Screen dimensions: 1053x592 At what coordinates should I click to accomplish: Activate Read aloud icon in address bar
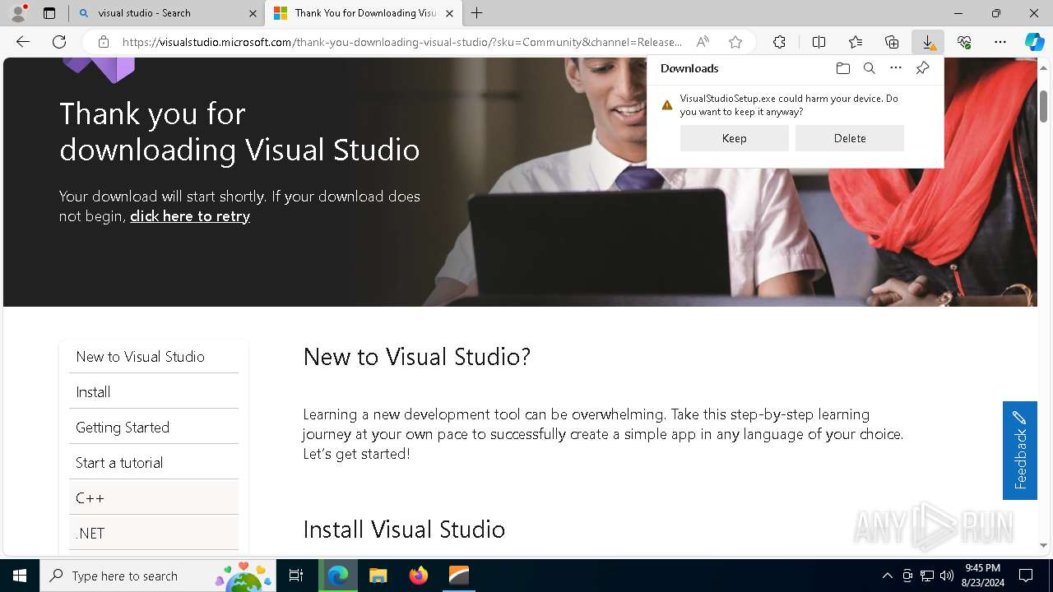tap(703, 42)
